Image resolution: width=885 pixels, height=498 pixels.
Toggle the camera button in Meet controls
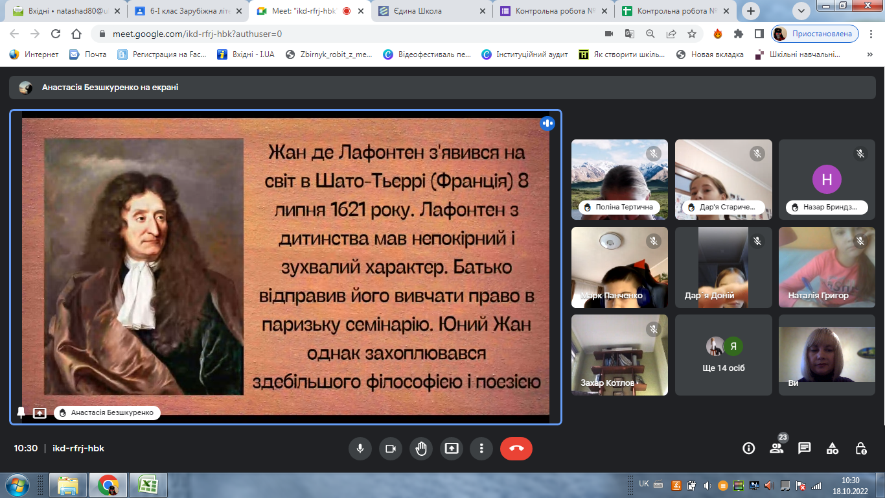[391, 449]
